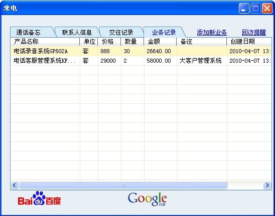The width and height of the screenshot is (275, 216).
Task: Switch to the 通话备忘 tab
Action: pyautogui.click(x=33, y=32)
